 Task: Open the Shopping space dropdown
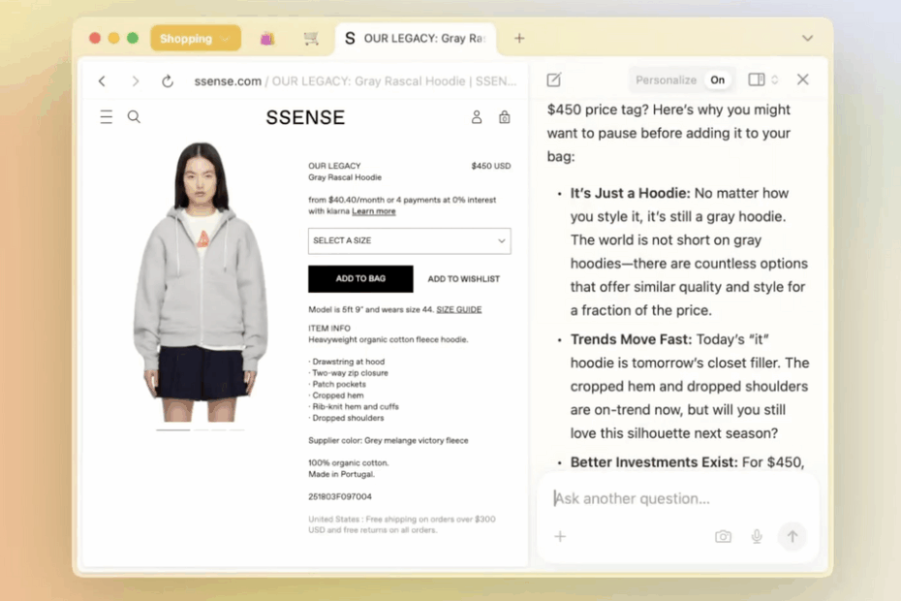(196, 39)
